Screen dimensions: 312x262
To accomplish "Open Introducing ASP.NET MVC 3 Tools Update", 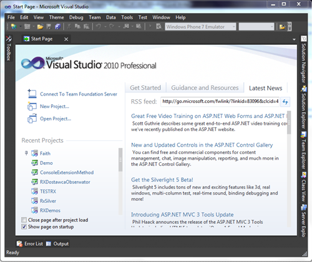I will coord(182,215).
